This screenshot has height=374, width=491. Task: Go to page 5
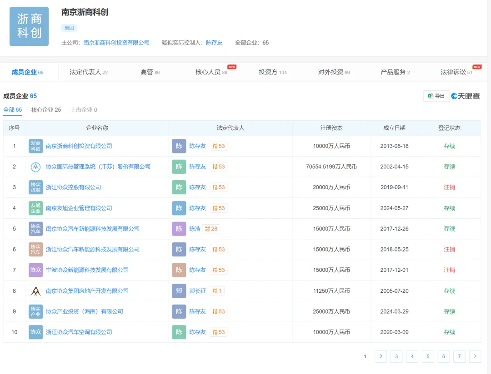click(428, 356)
